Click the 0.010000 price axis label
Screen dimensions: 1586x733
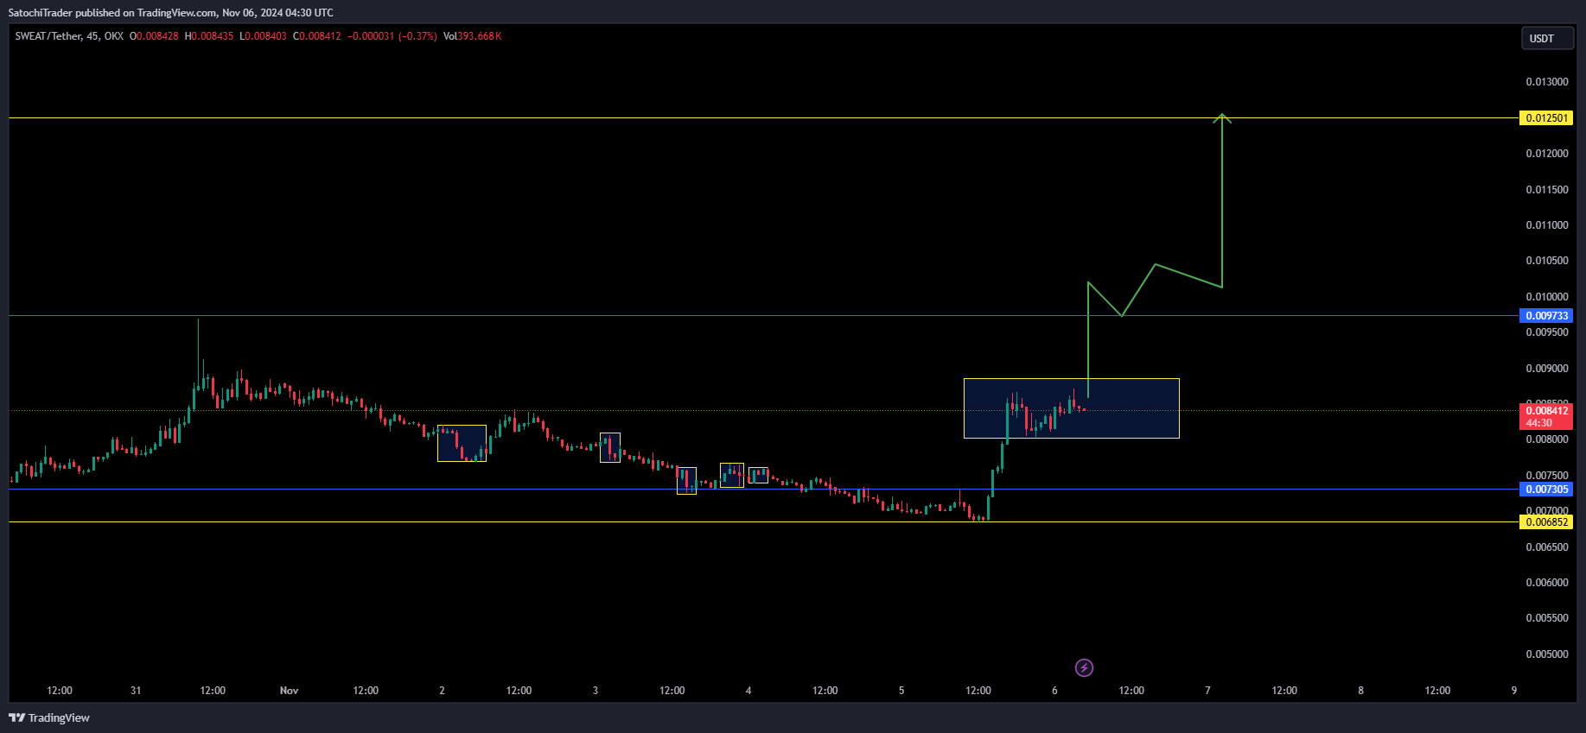tap(1546, 297)
